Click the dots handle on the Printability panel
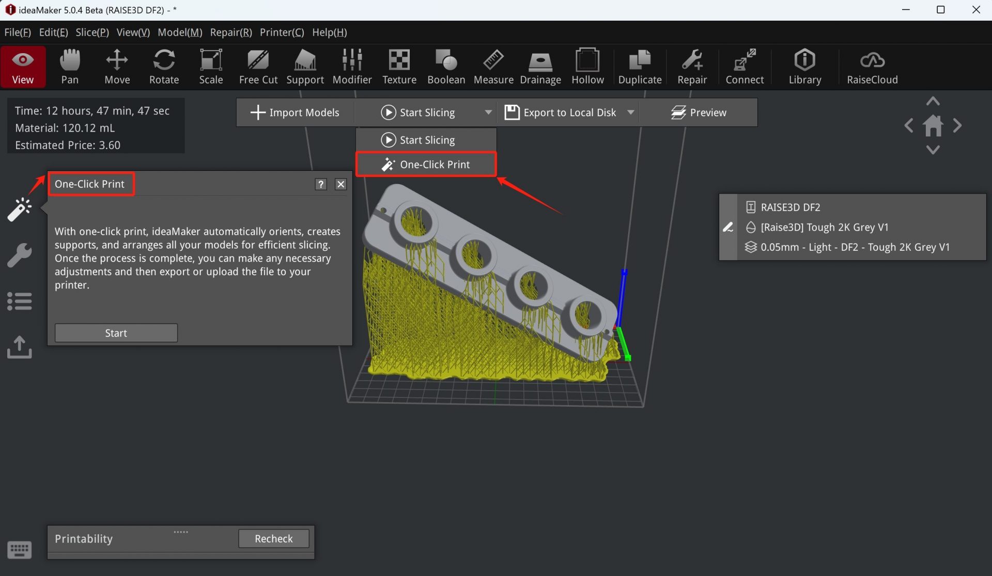Screen dimensions: 992x576 180,531
